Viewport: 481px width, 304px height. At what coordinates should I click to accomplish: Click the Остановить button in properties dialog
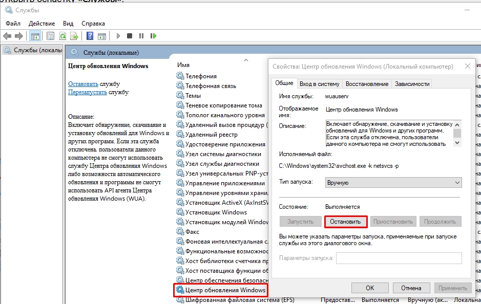pyautogui.click(x=345, y=222)
